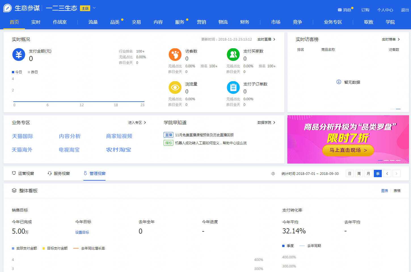This screenshot has height=272, width=411.
Task: Select the 日 time granularity button
Action: click(x=350, y=173)
